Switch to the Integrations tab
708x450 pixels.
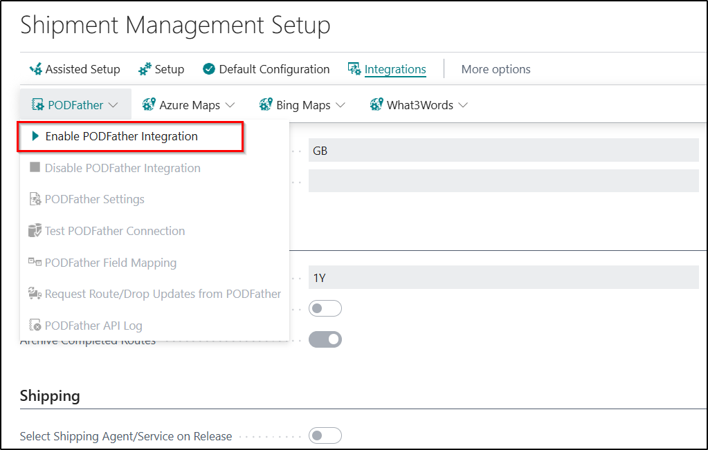(395, 69)
